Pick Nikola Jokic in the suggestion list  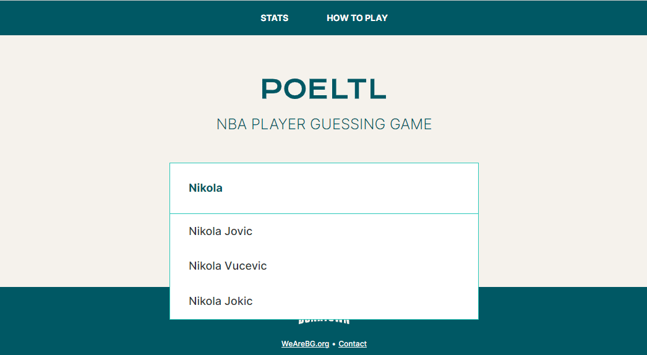tap(324, 301)
